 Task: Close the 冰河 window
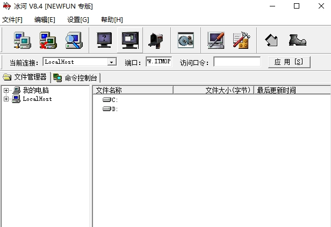click(321, 6)
